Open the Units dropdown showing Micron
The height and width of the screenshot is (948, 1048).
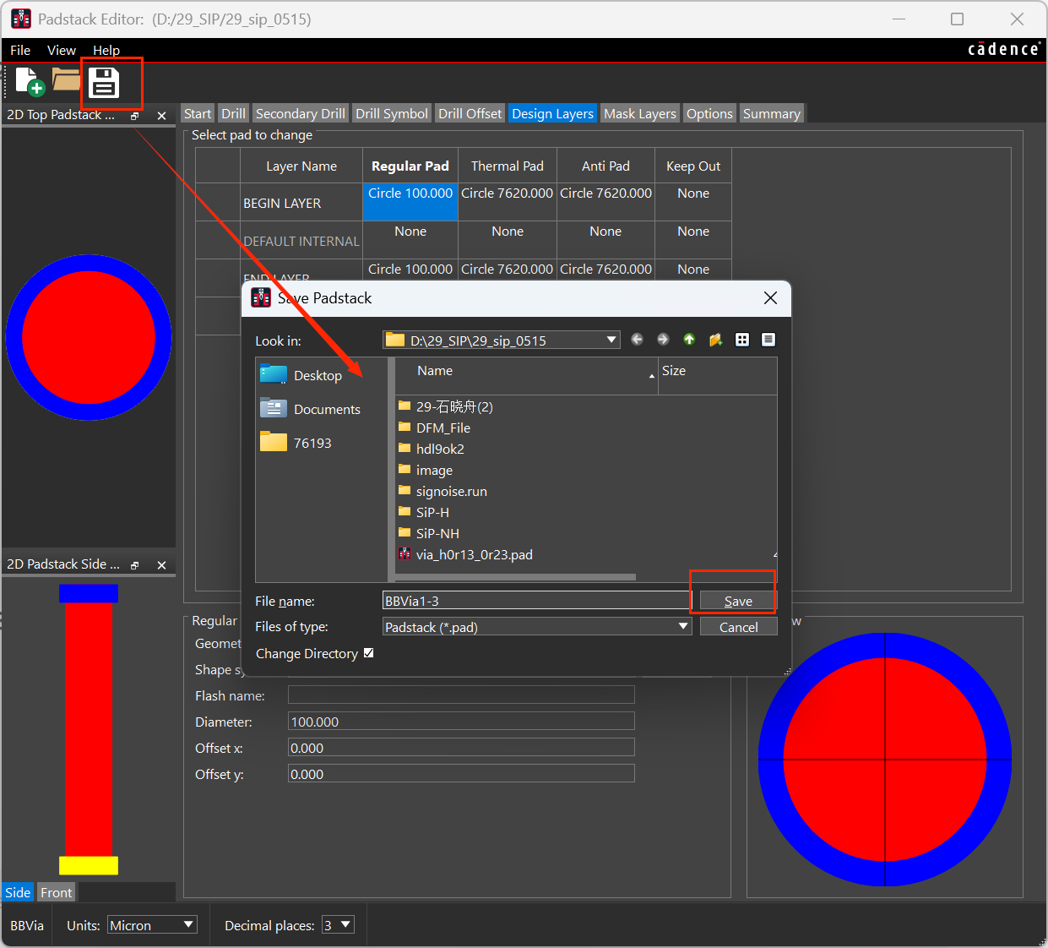pos(152,924)
